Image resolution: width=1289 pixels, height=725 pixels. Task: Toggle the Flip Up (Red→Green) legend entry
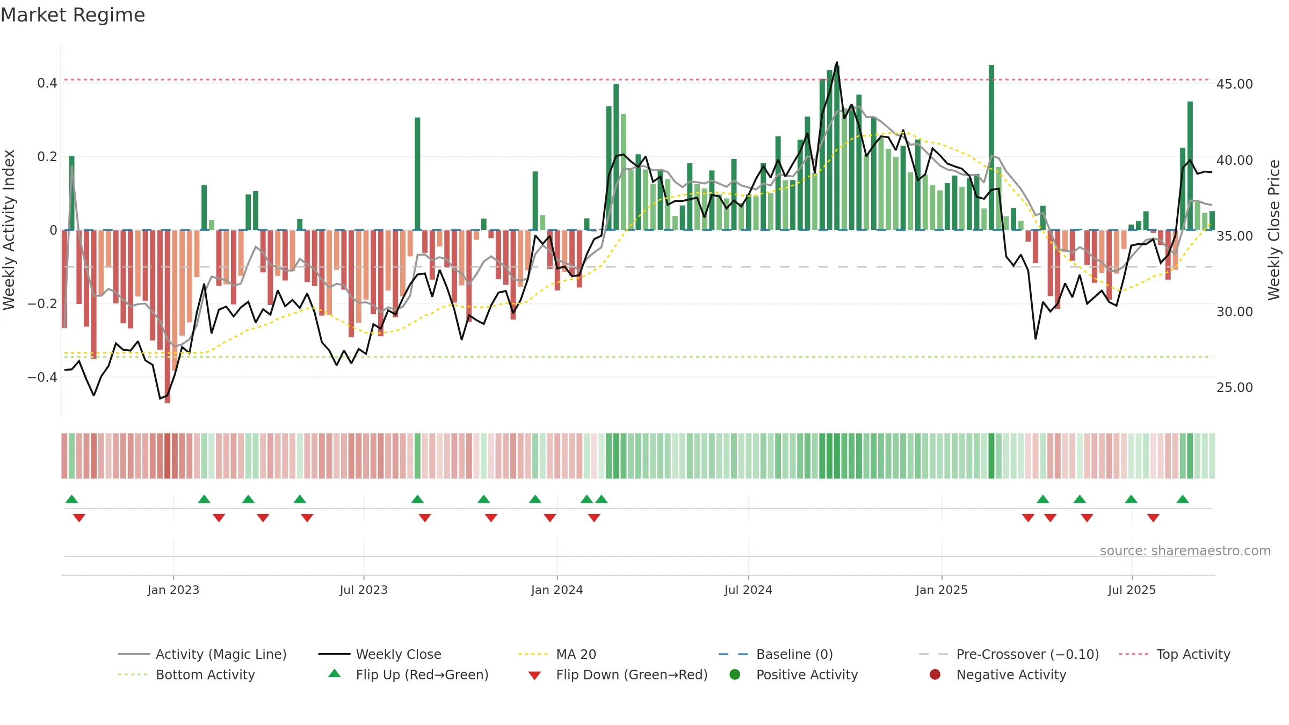tap(408, 675)
